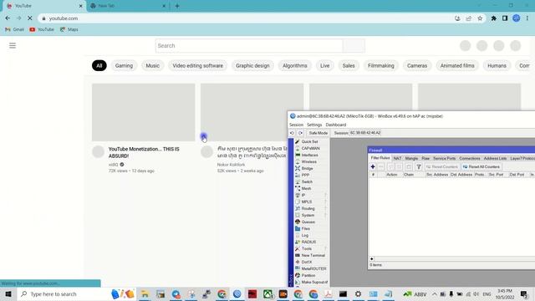Open Windows Start menu
Screen dimensions: 535x301
click(x=8, y=293)
